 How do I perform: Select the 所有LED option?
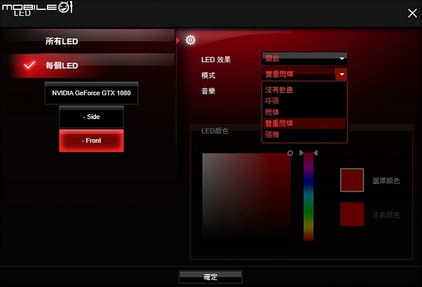(89, 41)
